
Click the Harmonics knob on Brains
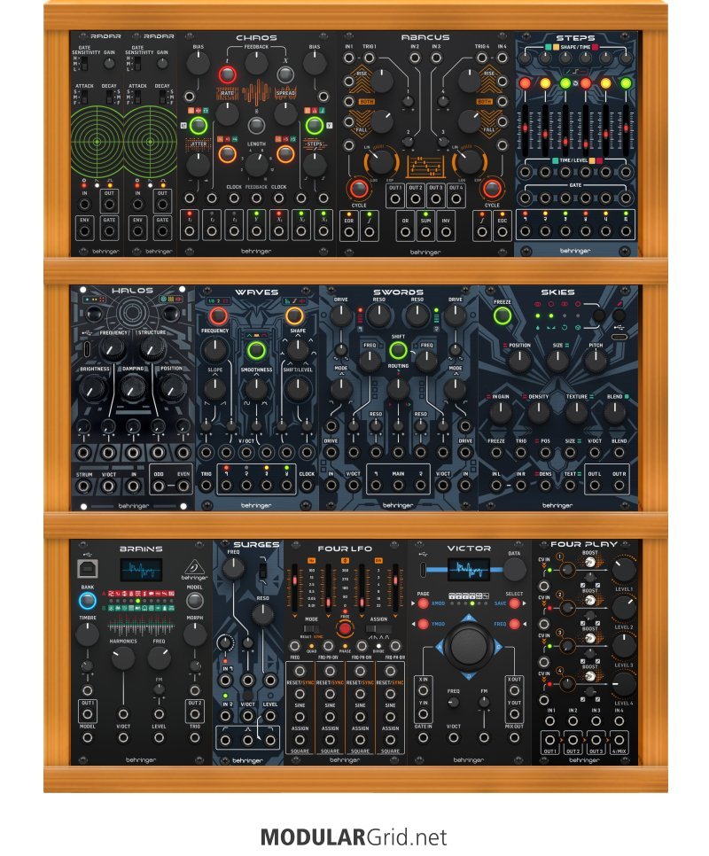tap(123, 658)
